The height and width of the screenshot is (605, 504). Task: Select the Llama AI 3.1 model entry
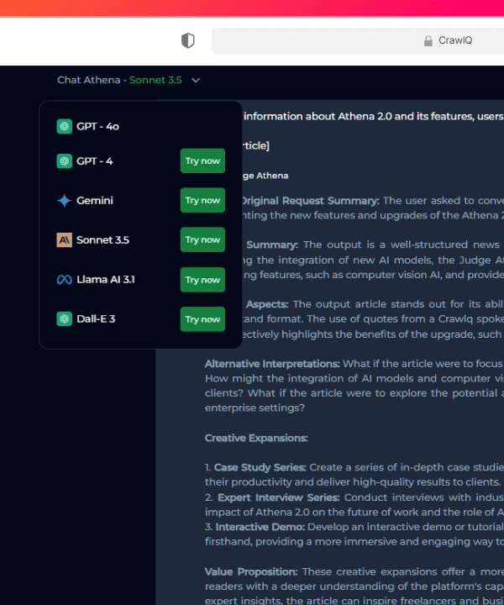(106, 279)
